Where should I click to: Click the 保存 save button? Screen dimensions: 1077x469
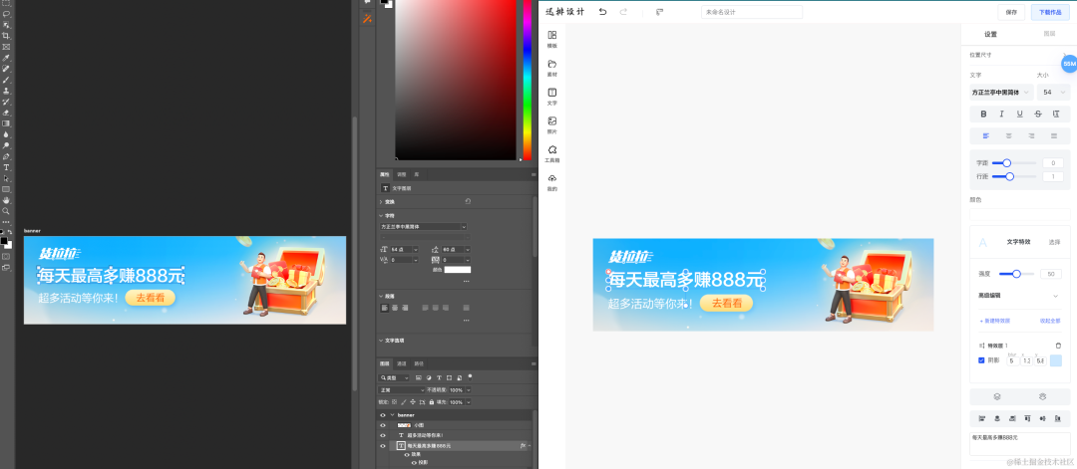1011,12
